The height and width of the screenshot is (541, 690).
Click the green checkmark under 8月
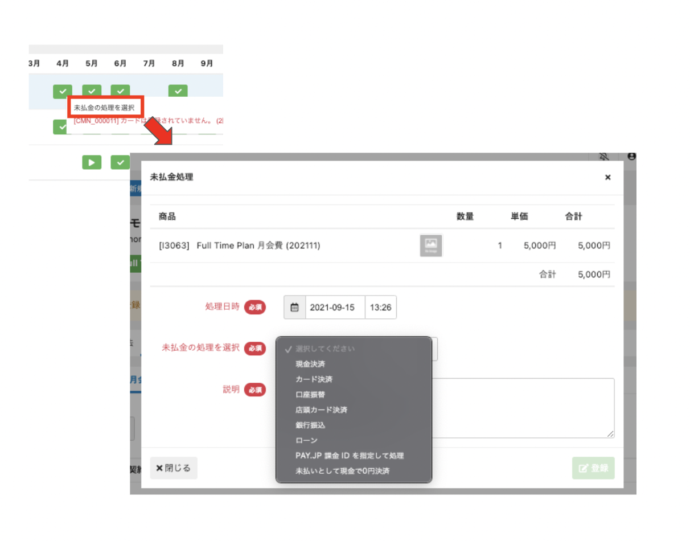[178, 91]
